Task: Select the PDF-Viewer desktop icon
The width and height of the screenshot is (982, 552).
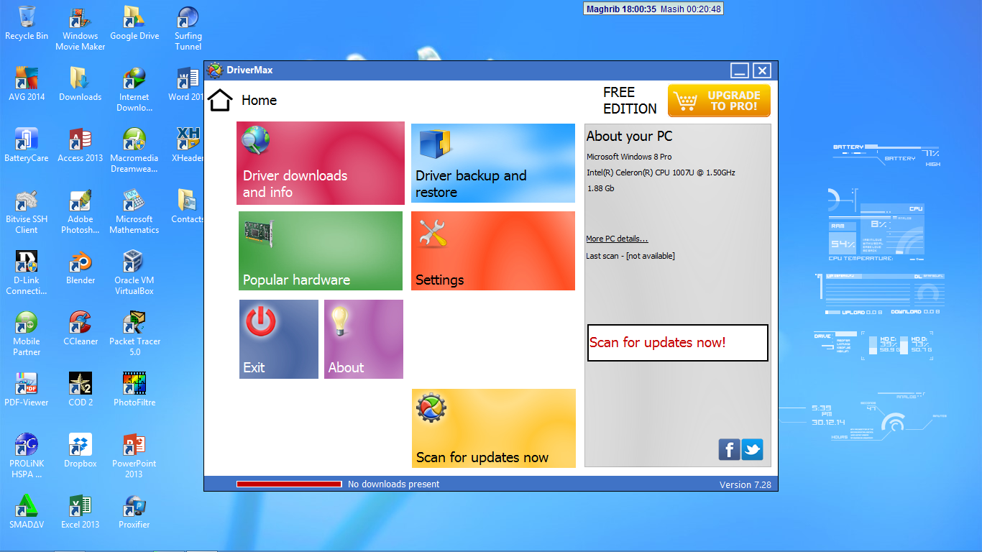Action: pos(27,390)
